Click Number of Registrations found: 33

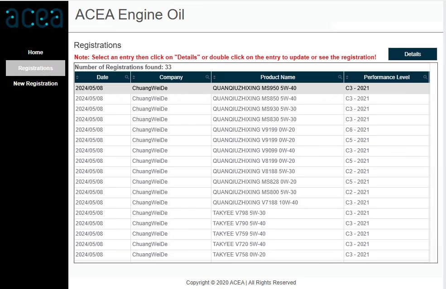coord(123,67)
